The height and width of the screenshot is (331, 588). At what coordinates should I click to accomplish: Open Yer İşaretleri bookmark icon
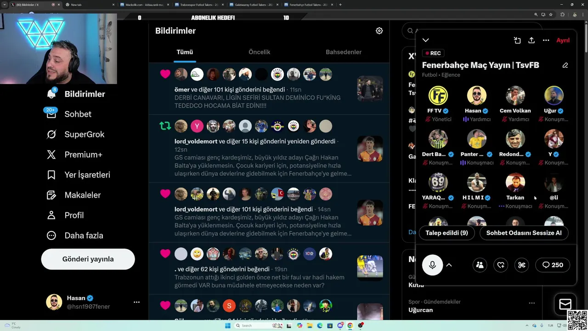51,175
